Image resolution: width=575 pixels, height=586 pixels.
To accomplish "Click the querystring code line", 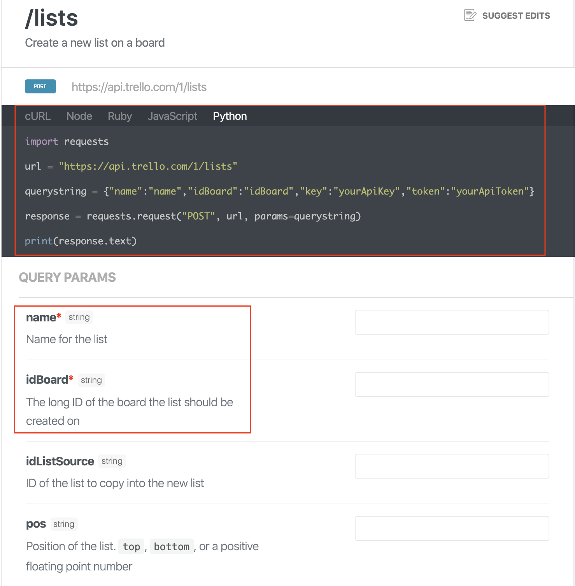I will [280, 191].
